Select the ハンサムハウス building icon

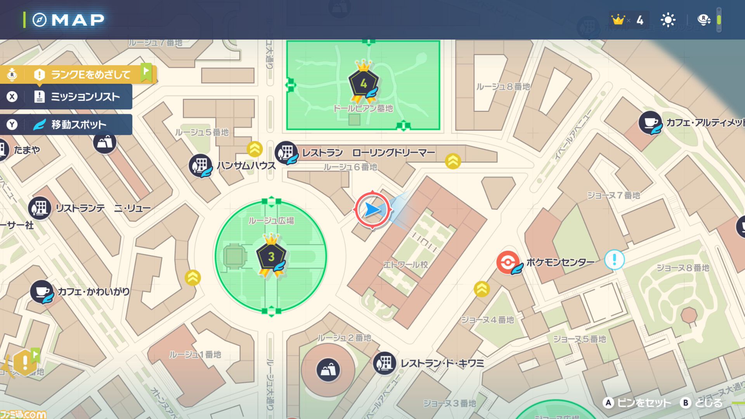pos(201,166)
